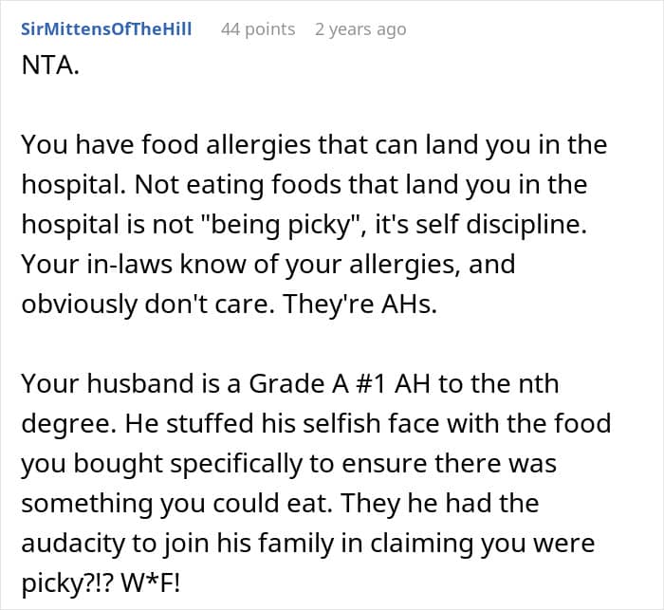Click the line starting "You have food allergies"

(x=313, y=145)
